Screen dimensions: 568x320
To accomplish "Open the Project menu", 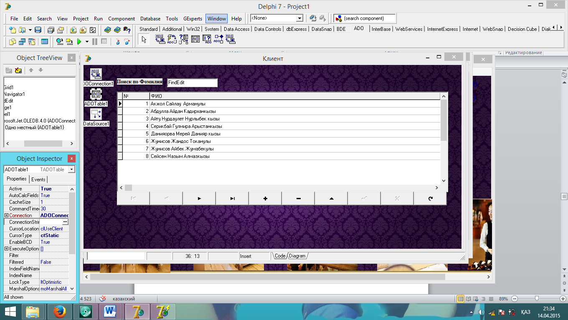I will click(81, 19).
